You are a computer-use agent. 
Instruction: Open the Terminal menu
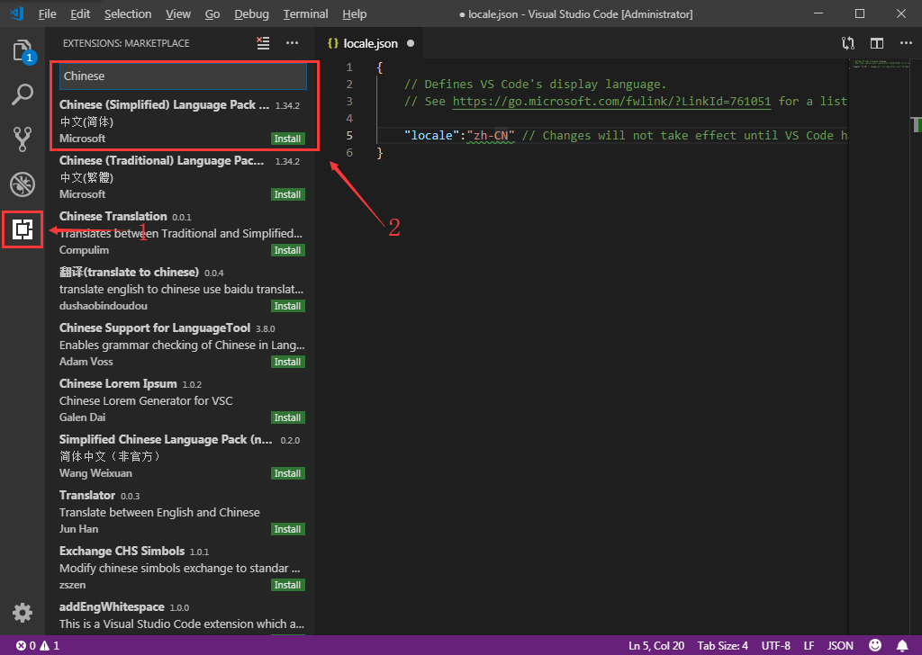click(x=305, y=13)
